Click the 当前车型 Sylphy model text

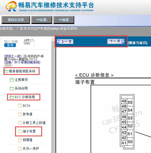pyautogui.click(x=39, y=29)
